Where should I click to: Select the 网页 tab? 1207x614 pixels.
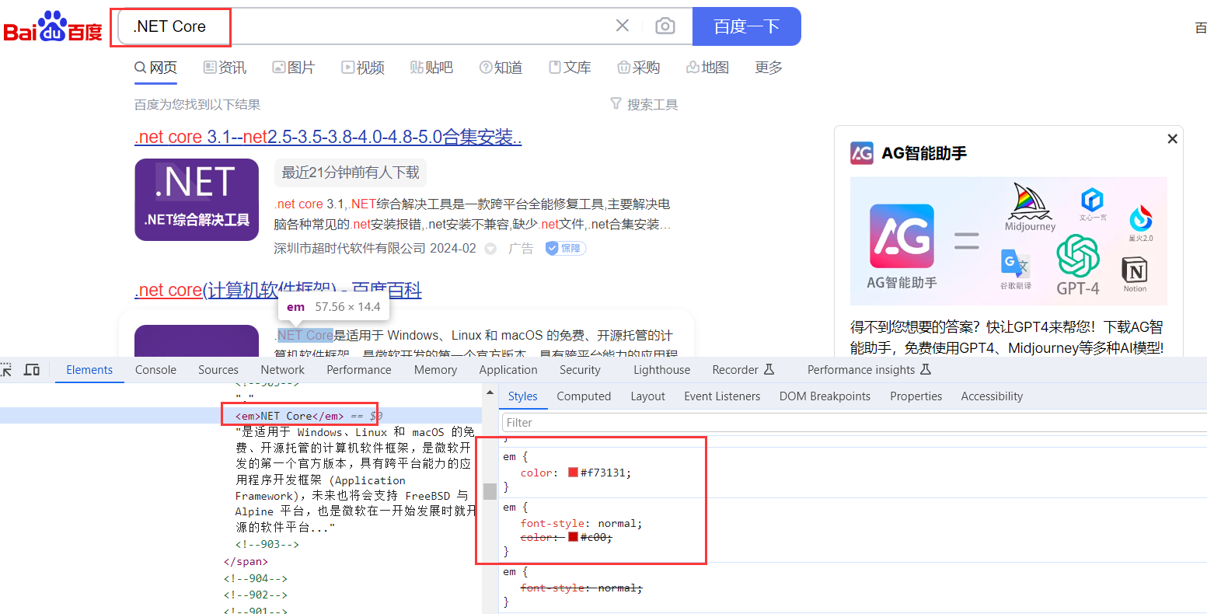coord(155,68)
